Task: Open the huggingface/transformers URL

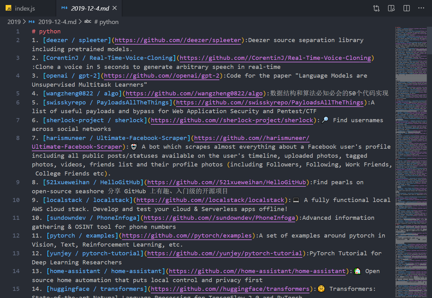Action: coord(230,289)
